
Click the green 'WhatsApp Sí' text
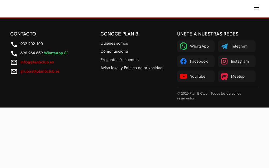point(56,53)
